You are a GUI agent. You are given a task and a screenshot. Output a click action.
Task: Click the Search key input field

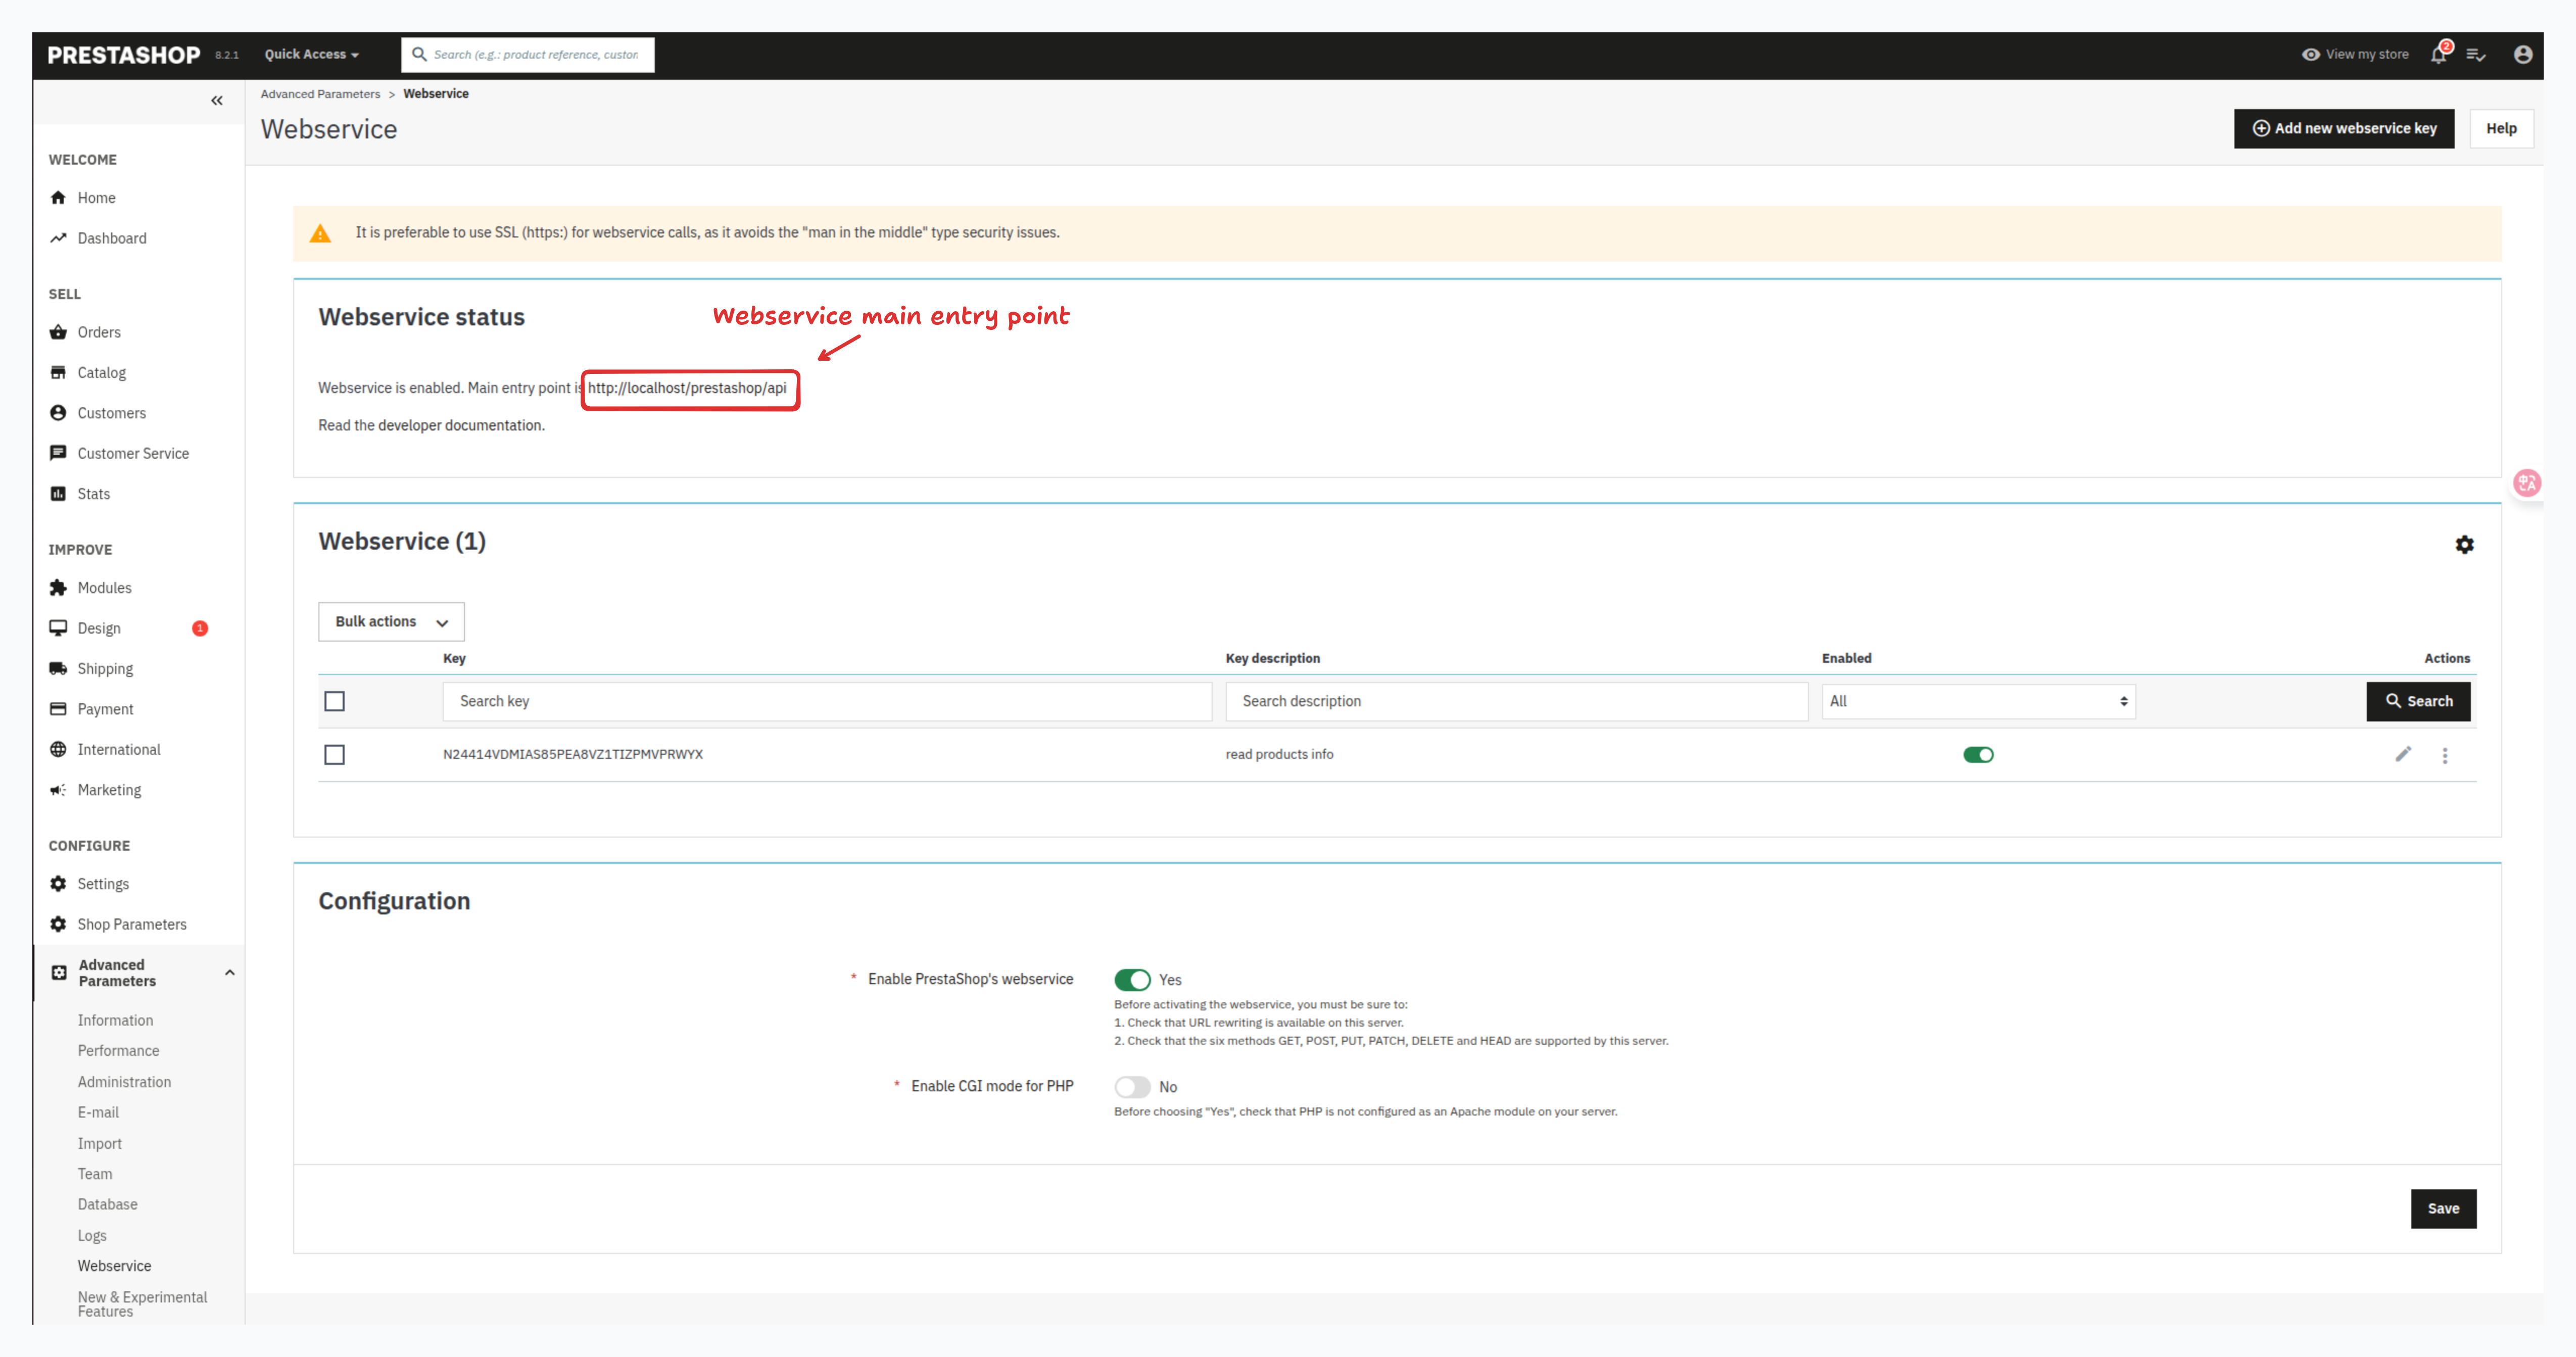tap(827, 701)
